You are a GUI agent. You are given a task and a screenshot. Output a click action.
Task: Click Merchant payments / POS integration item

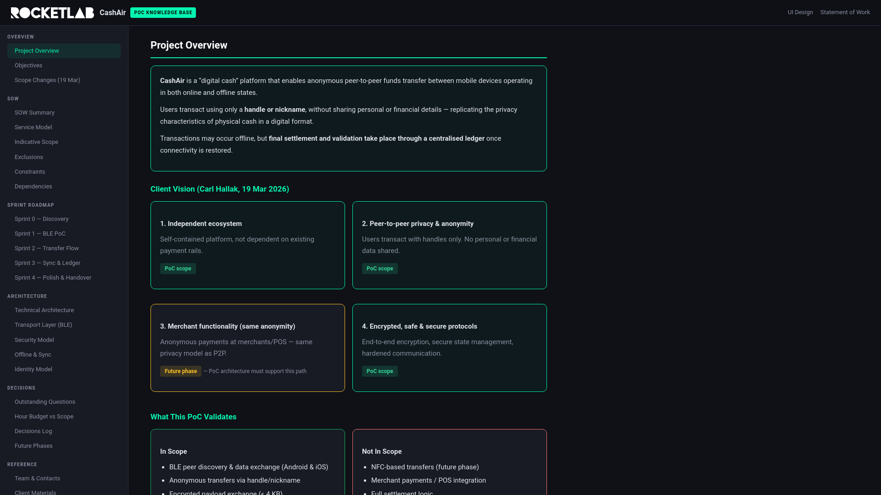coord(429,480)
